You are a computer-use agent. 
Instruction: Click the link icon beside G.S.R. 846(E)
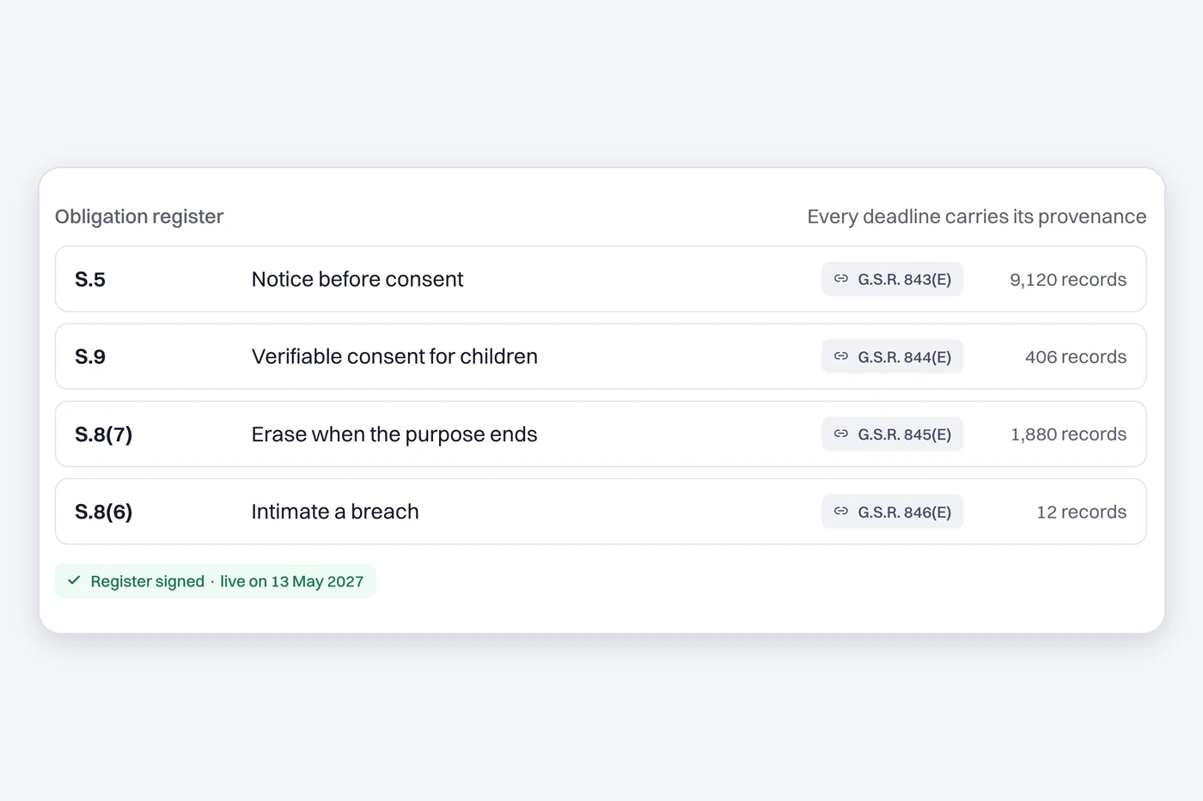click(x=841, y=512)
